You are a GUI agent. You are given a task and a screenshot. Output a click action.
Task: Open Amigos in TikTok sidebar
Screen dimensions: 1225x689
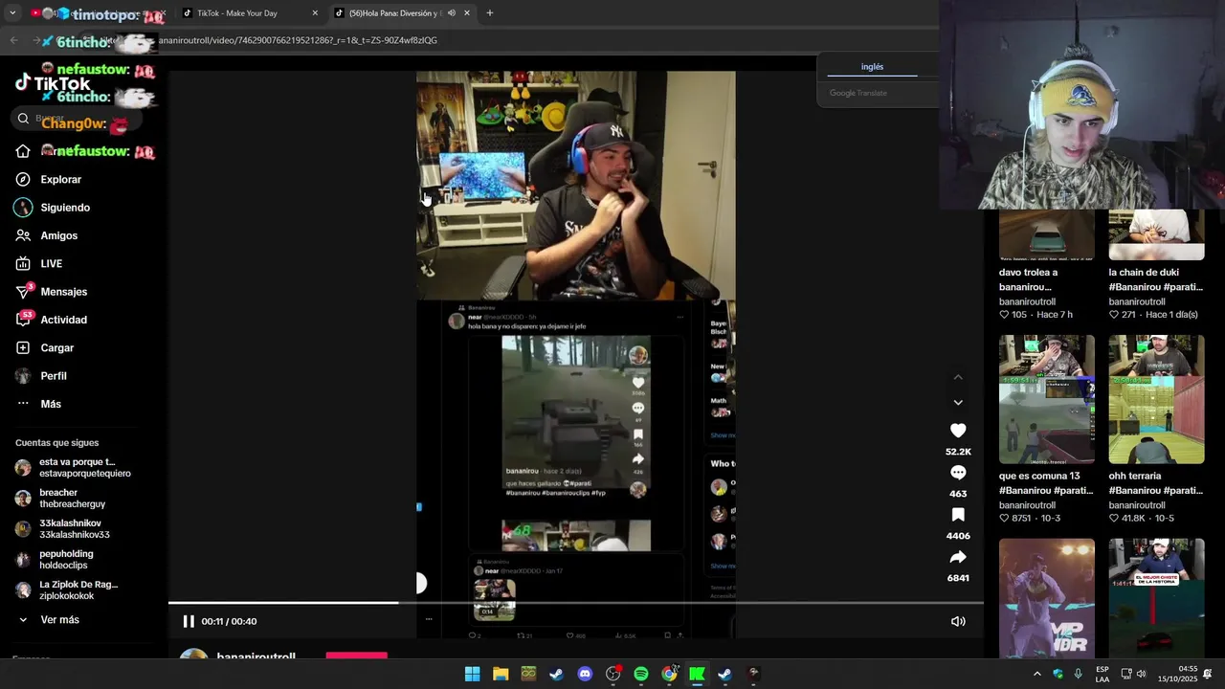click(x=58, y=235)
